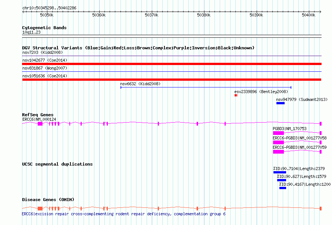
Task: Select the %ID:90.627|Length:1579 label
Action: (301, 176)
